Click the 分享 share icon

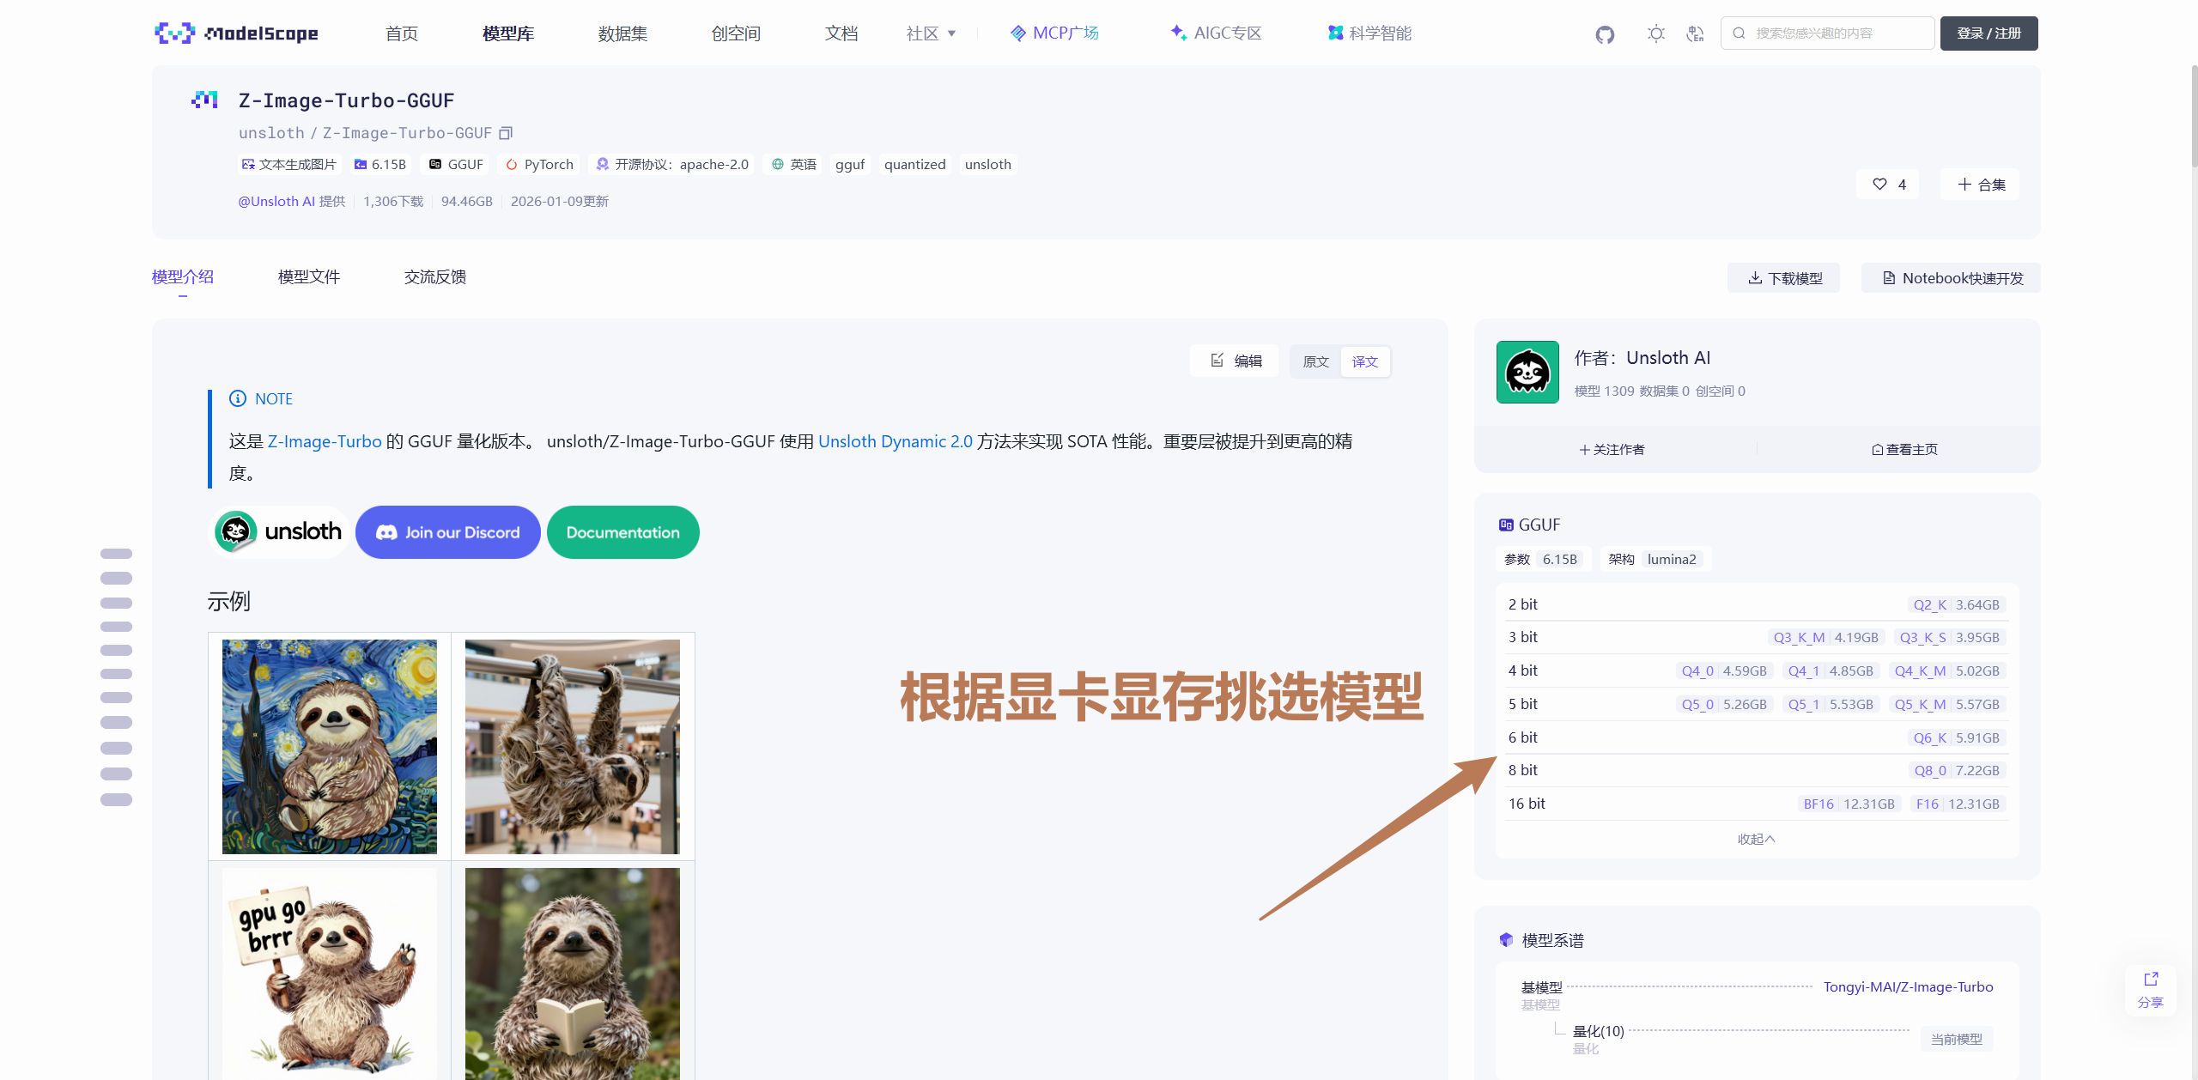pyautogui.click(x=2150, y=990)
